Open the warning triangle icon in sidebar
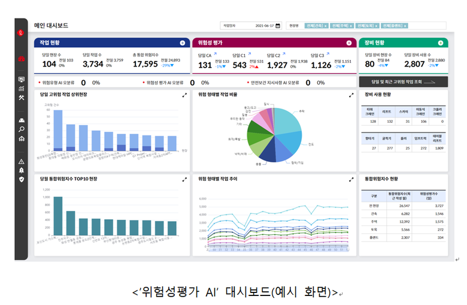Image resolution: width=467 pixels, height=305 pixels. 22,161
